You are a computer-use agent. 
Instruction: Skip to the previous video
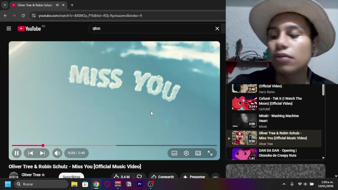[x=30, y=153]
